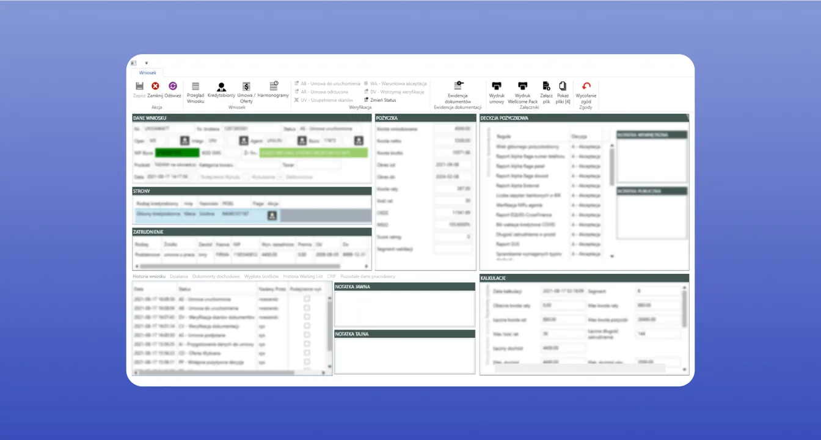Click the red Zamknij icon
Viewport: 821px width, 440px height.
point(155,86)
